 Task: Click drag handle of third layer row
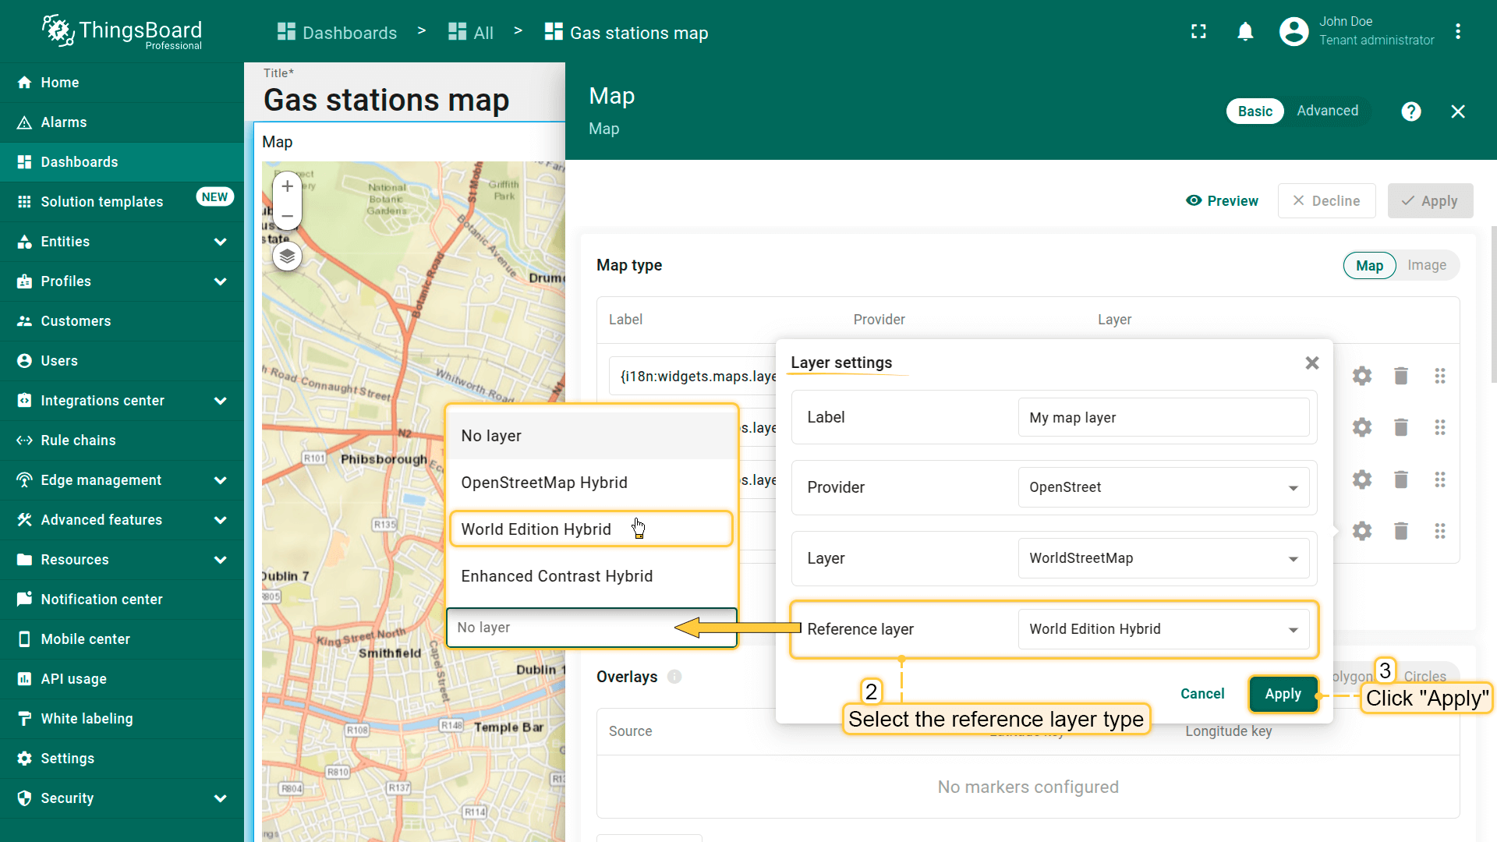1439,479
